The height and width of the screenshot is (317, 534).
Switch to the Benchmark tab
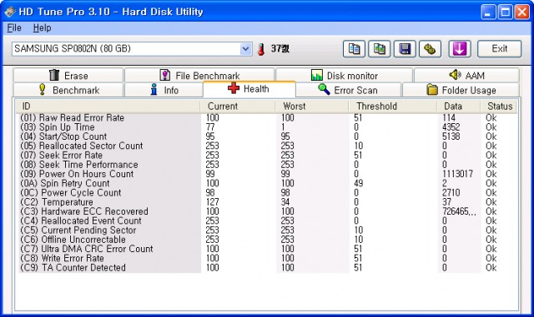pyautogui.click(x=68, y=90)
